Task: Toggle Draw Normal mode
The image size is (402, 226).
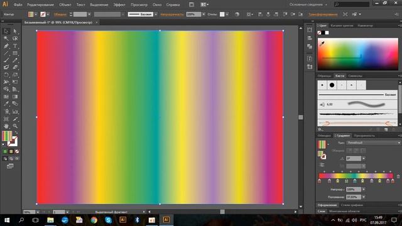Action: point(5,159)
